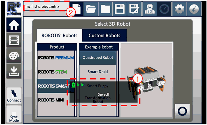Screen dimensions: 207x125
Task: Click the project file name field
Action: click(x=46, y=6)
